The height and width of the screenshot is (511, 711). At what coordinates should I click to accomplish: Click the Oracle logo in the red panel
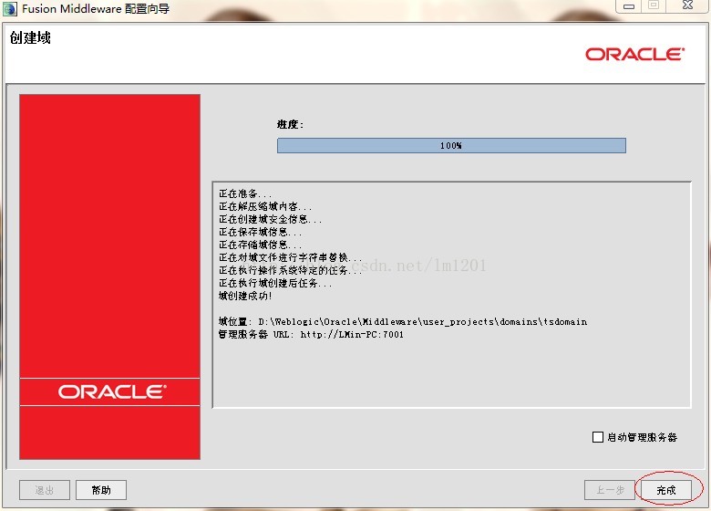(112, 391)
